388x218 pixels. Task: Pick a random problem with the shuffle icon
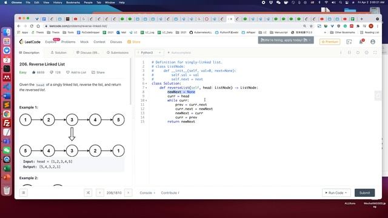point(88,193)
